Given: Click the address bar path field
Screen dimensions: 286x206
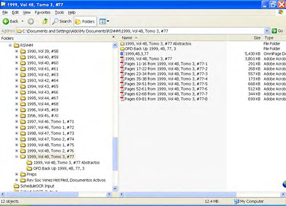Looking at the screenshot, I should tap(140, 31).
